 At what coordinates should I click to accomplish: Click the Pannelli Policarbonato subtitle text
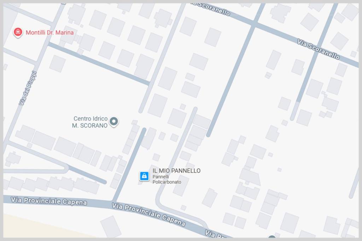click(x=167, y=179)
